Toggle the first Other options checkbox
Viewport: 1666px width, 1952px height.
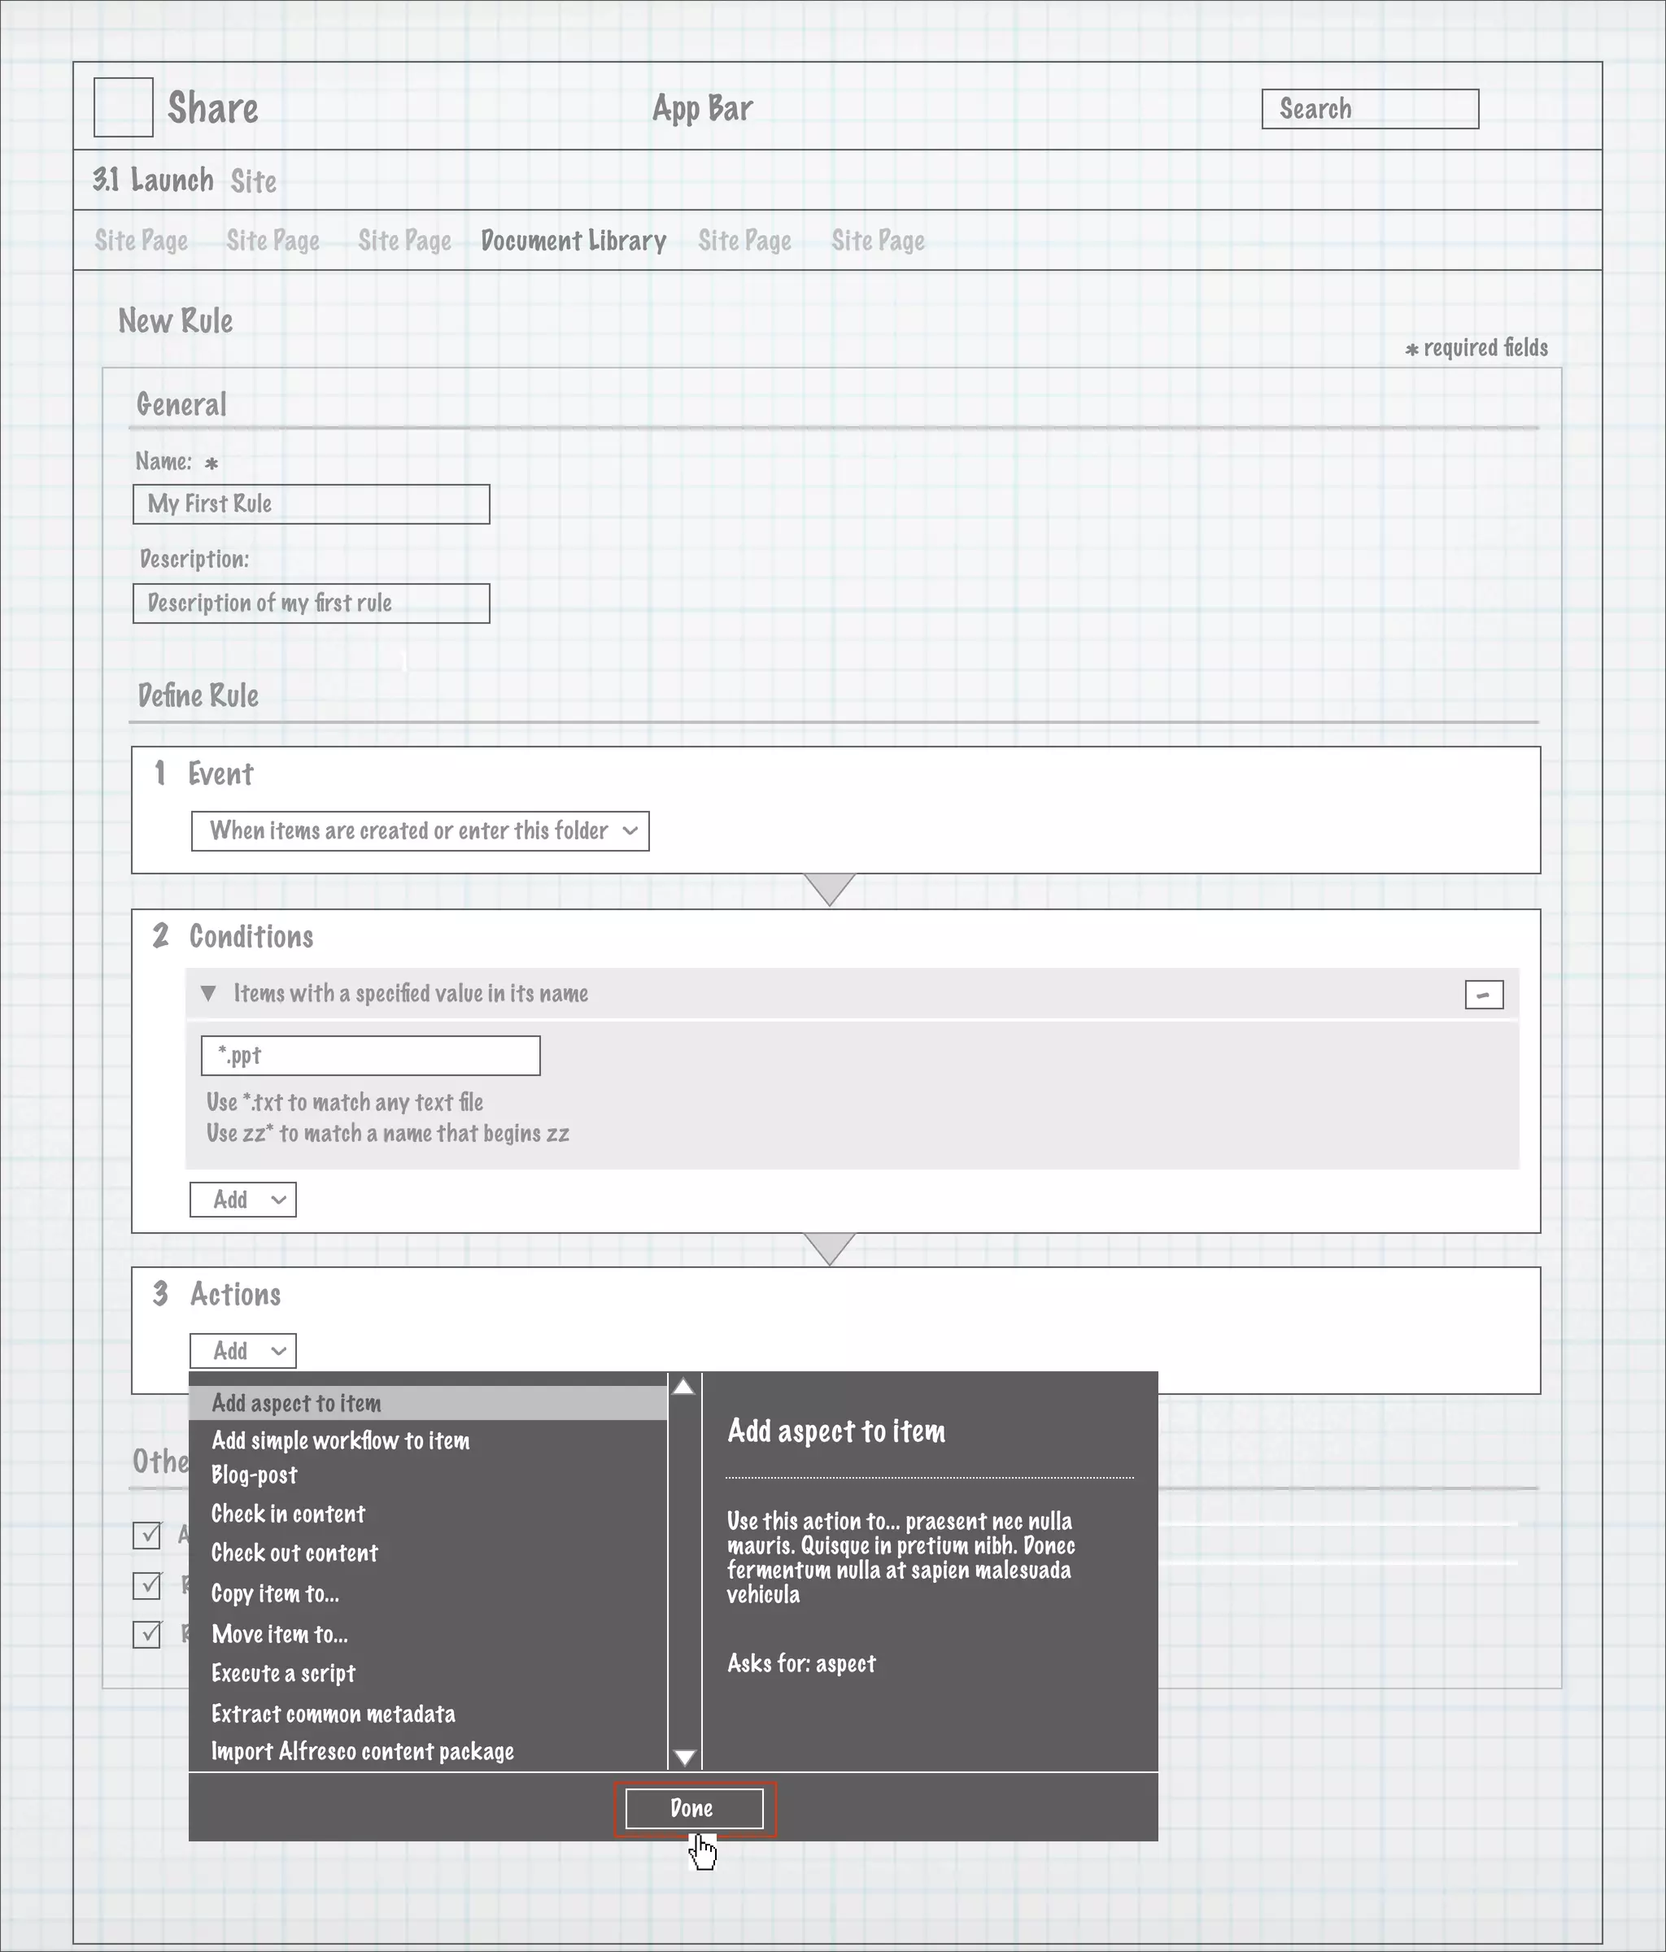[x=147, y=1535]
